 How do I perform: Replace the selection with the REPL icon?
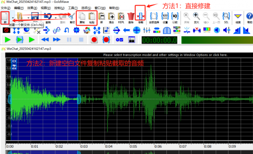pos(121,18)
